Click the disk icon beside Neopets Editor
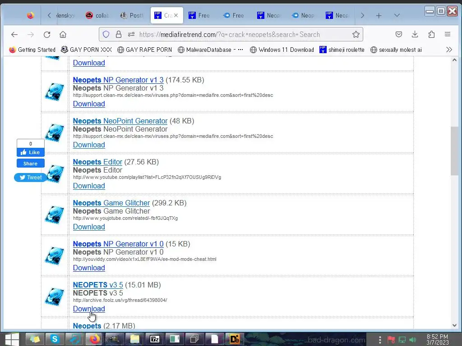Image resolution: width=462 pixels, height=346 pixels. pyautogui.click(x=55, y=174)
